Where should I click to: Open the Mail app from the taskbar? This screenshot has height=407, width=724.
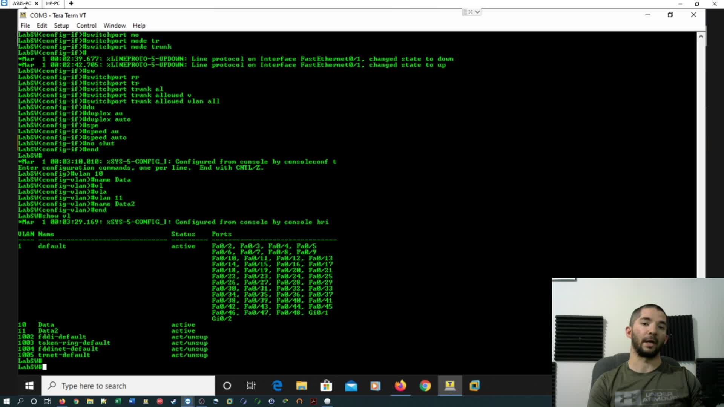click(x=351, y=386)
